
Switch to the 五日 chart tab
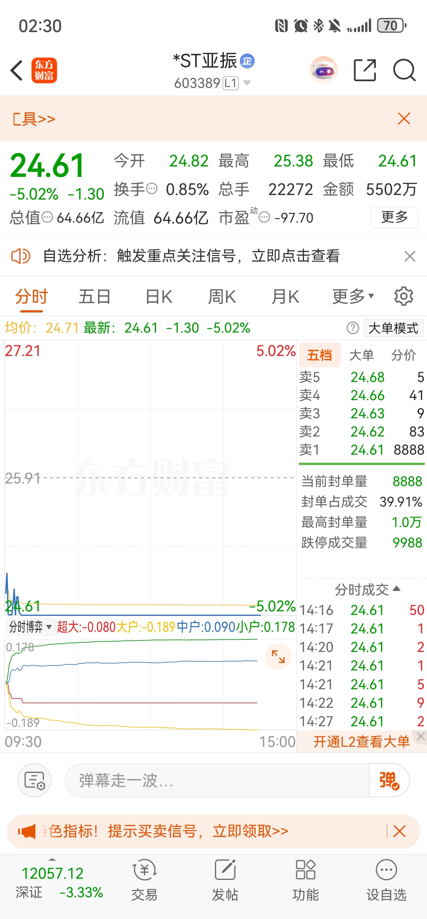[94, 297]
